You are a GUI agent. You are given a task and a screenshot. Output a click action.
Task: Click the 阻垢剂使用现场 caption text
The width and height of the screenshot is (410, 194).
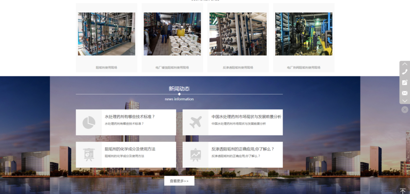click(x=106, y=67)
